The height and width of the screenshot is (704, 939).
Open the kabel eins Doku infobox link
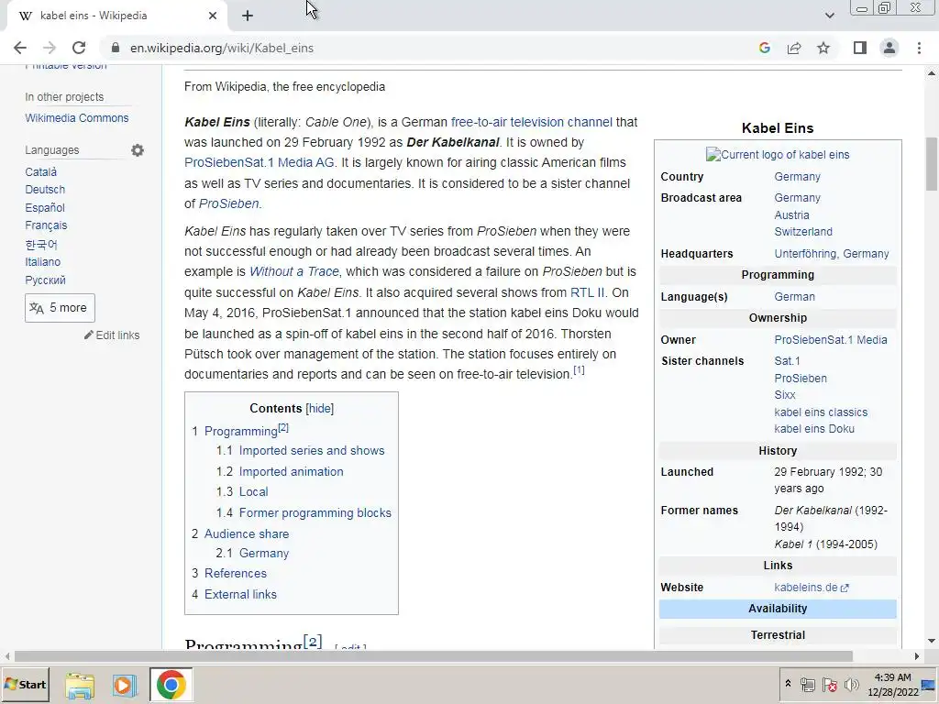814,429
